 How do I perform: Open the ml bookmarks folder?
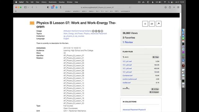111,11
